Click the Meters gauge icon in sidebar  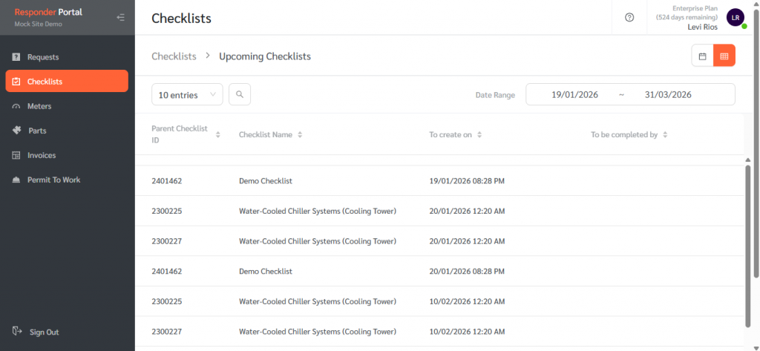16,106
